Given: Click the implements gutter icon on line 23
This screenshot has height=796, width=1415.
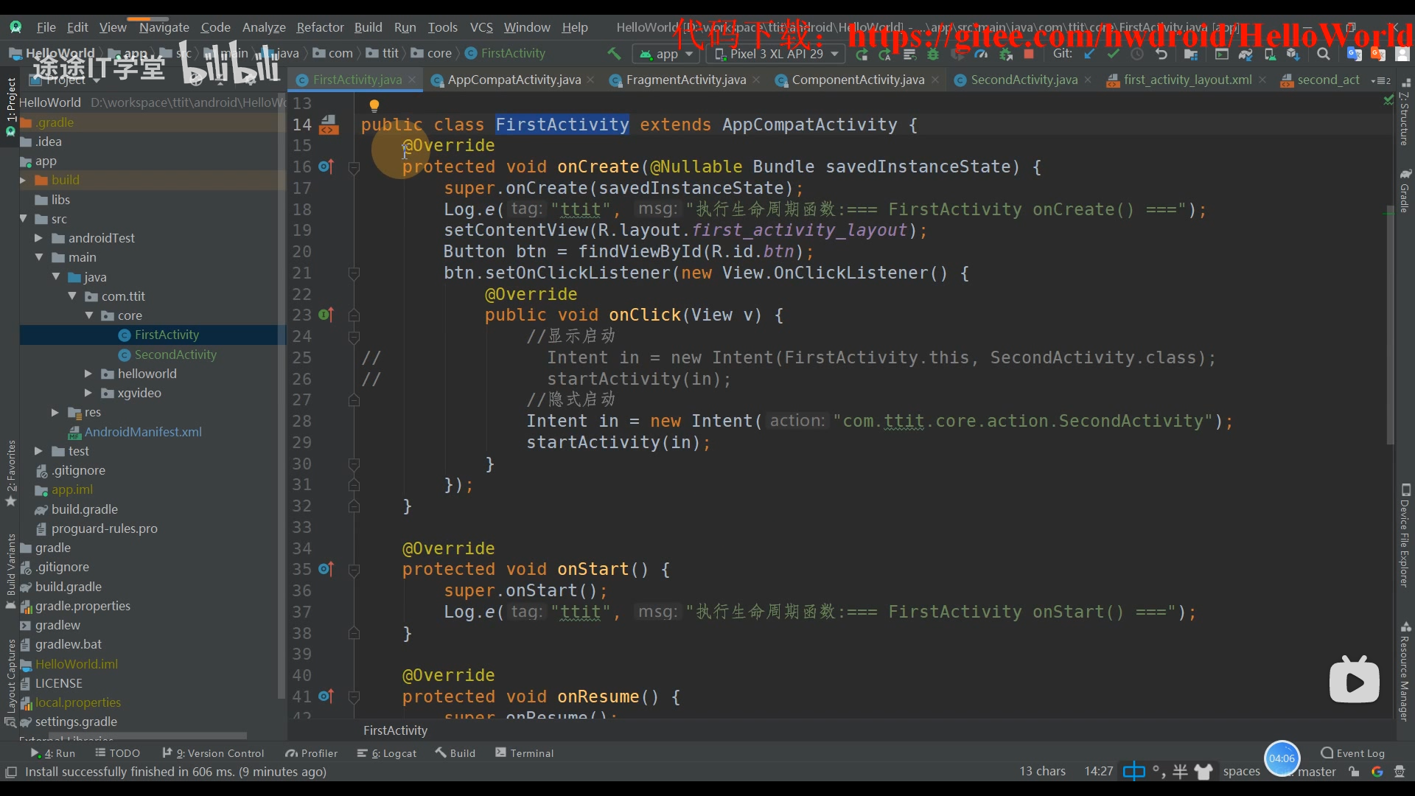Looking at the screenshot, I should point(326,315).
